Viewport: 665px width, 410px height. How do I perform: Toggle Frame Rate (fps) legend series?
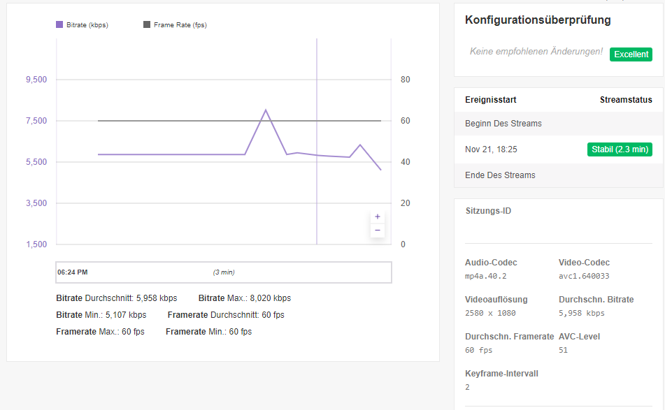(180, 25)
